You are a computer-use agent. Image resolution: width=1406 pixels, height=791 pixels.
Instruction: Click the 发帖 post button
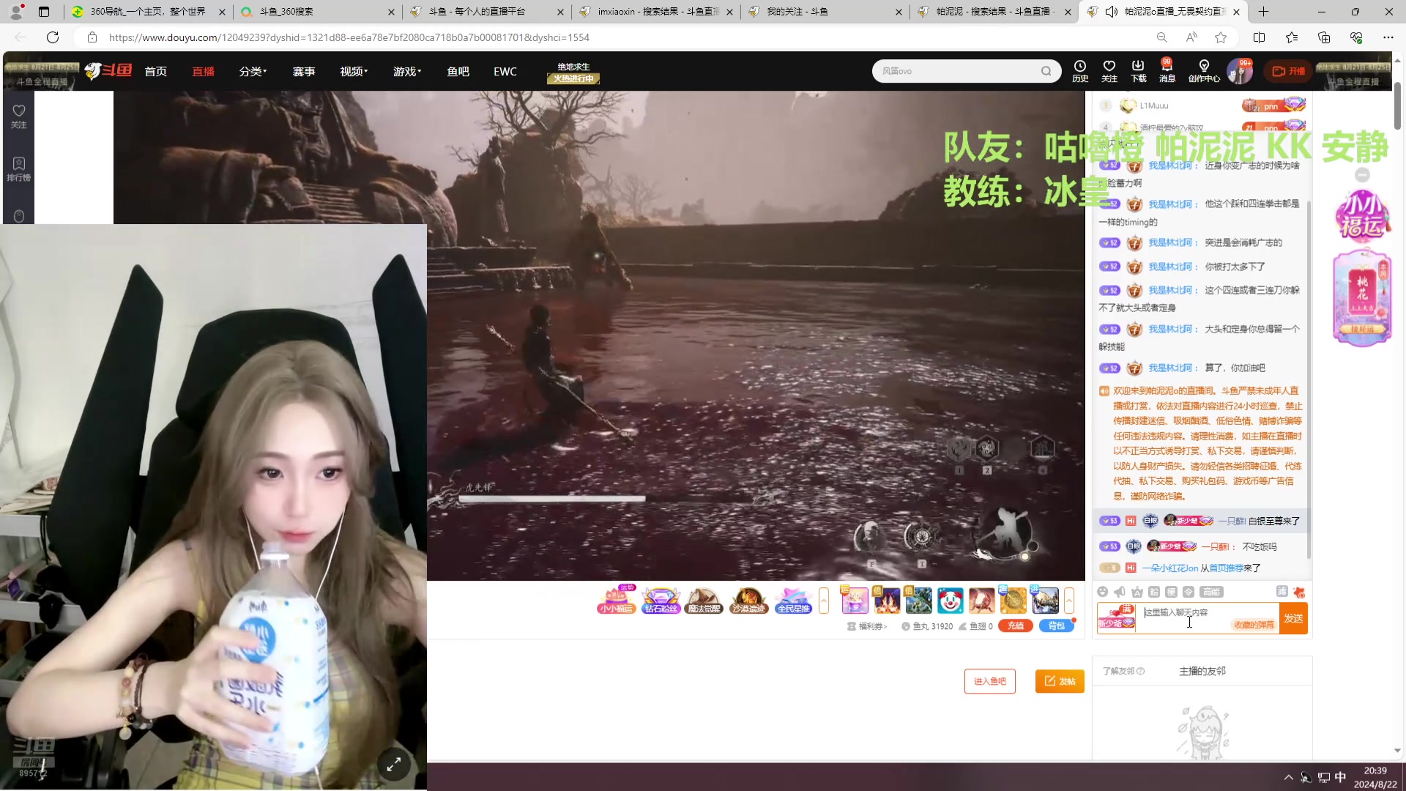tap(1060, 681)
